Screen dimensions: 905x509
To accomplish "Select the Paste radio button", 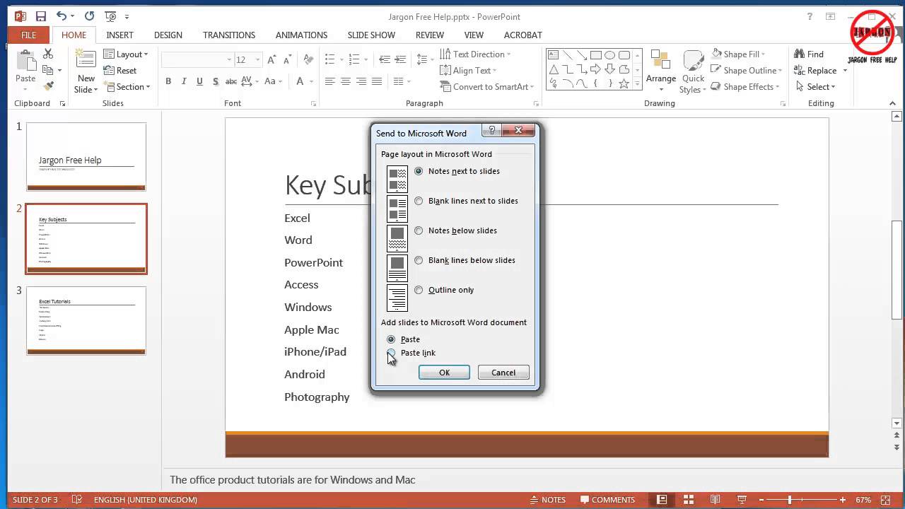I will pyautogui.click(x=391, y=339).
